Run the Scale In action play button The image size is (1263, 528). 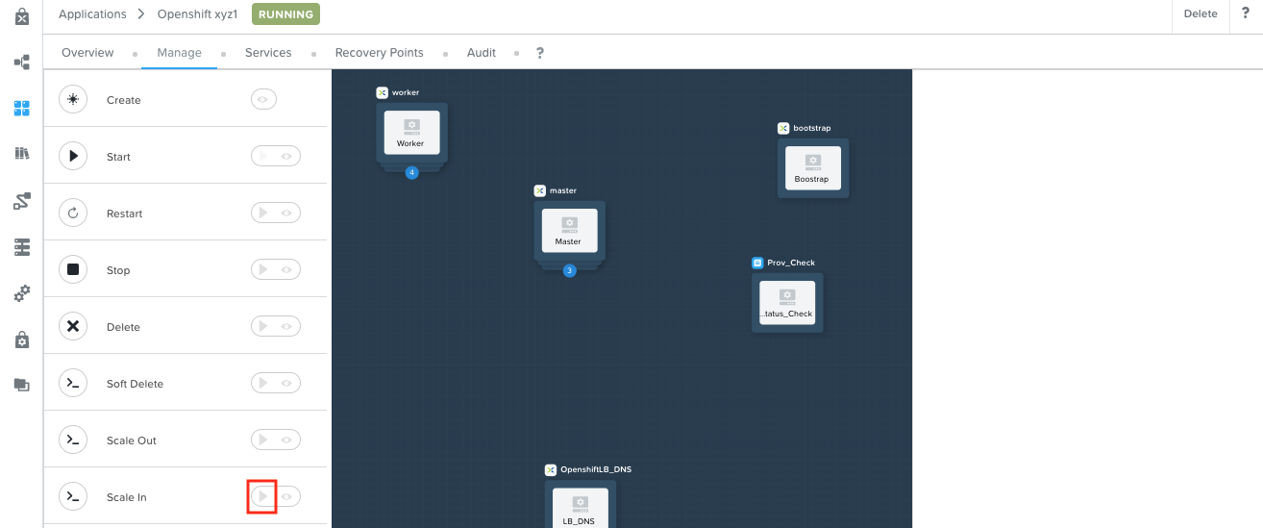(x=262, y=497)
